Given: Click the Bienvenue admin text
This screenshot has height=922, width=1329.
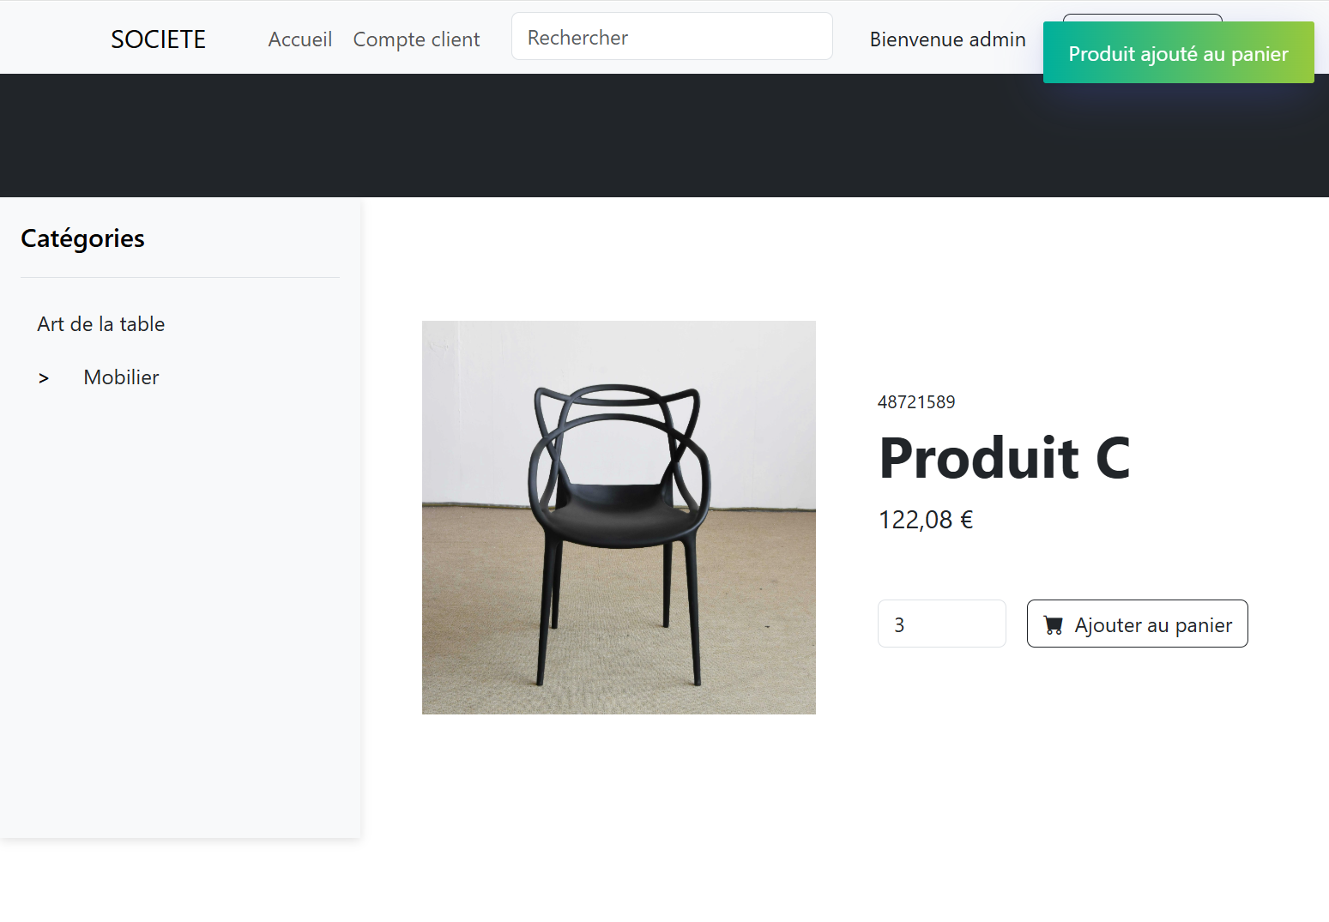Looking at the screenshot, I should (947, 39).
